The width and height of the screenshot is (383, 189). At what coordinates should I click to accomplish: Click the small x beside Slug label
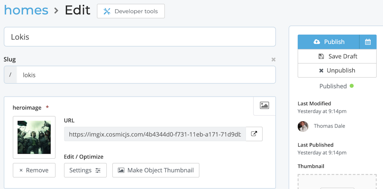tap(273, 60)
